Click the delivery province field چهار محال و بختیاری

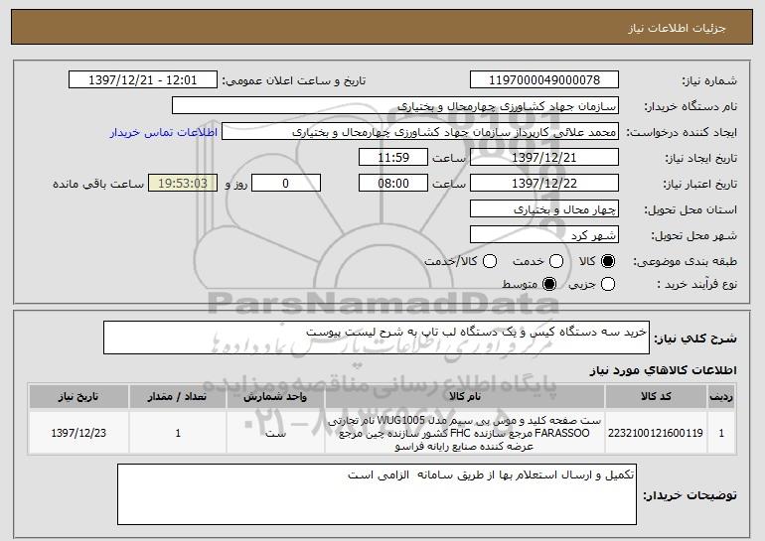544,209
